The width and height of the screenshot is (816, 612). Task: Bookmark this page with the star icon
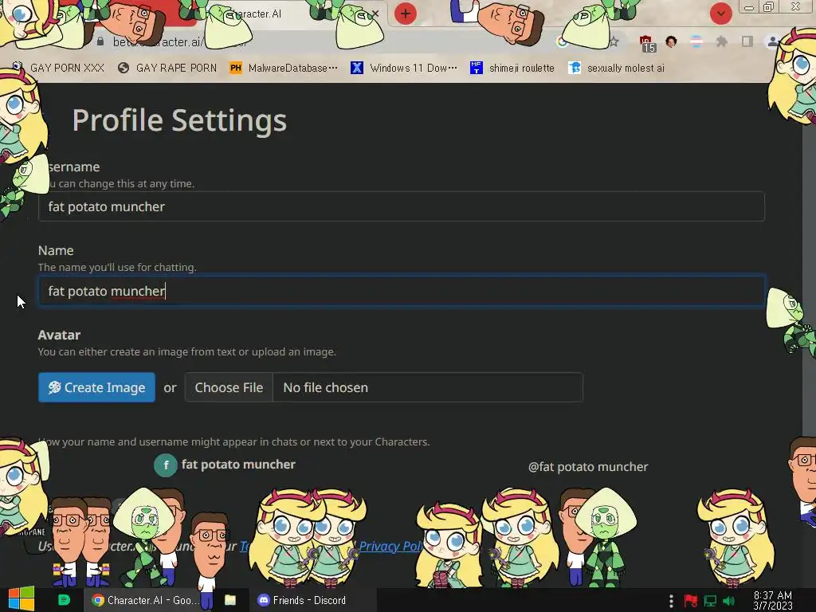[614, 41]
